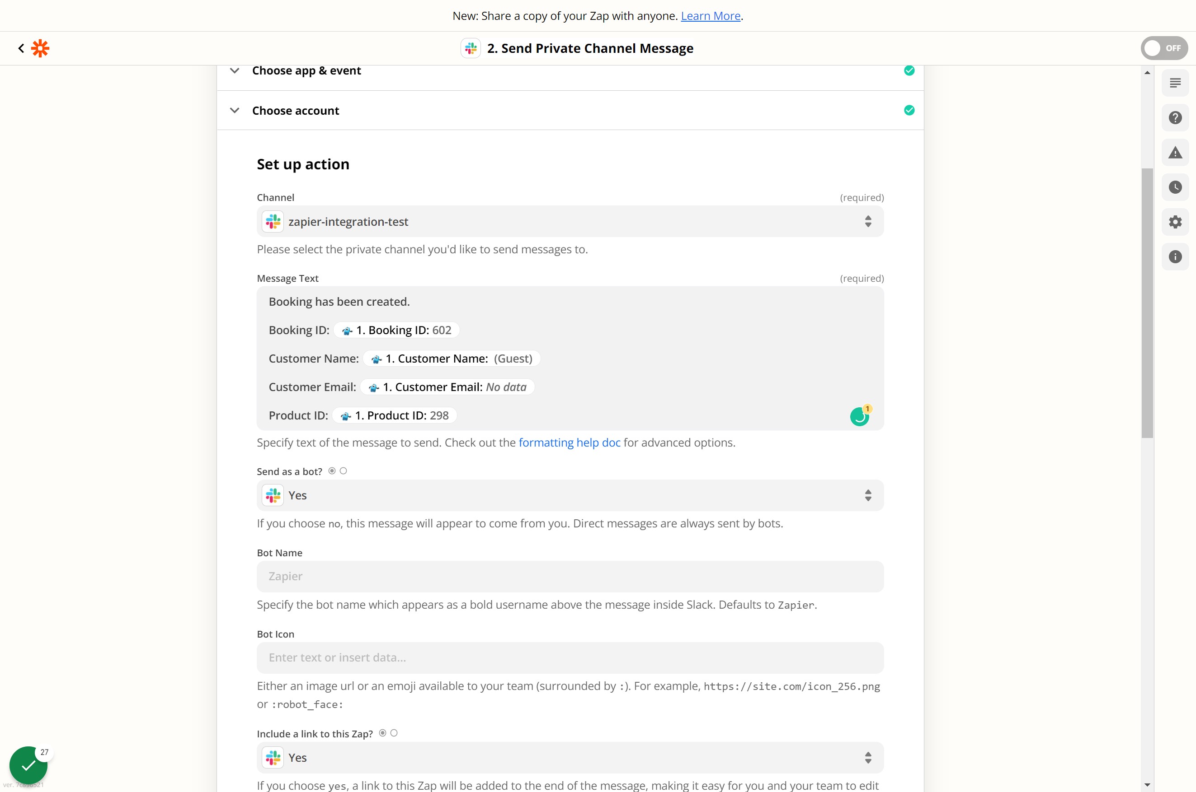Screen dimensions: 1196x792
Task: Open Include a link to this Zap dropdown
Action: tap(570, 758)
